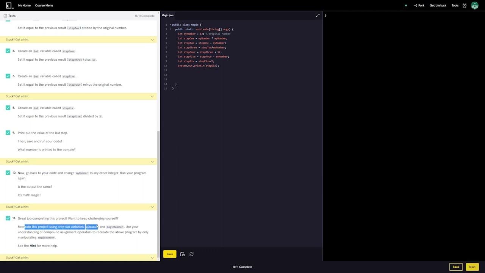Click the Tasks panel header label
This screenshot has width=485, height=273.
(12, 16)
